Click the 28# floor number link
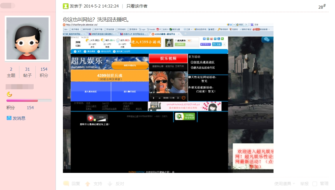 pyautogui.click(x=322, y=7)
